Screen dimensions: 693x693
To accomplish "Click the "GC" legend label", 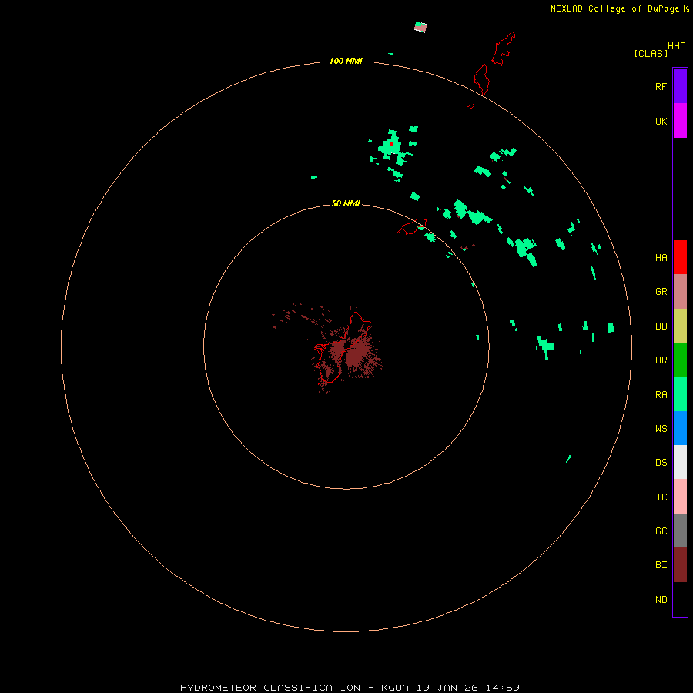I will (661, 531).
